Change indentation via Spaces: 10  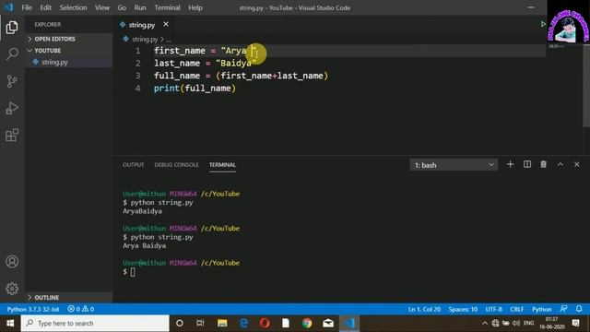(463, 309)
